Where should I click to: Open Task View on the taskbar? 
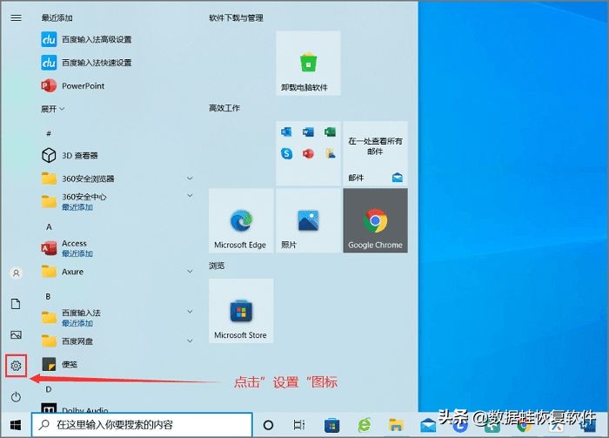pos(299,425)
